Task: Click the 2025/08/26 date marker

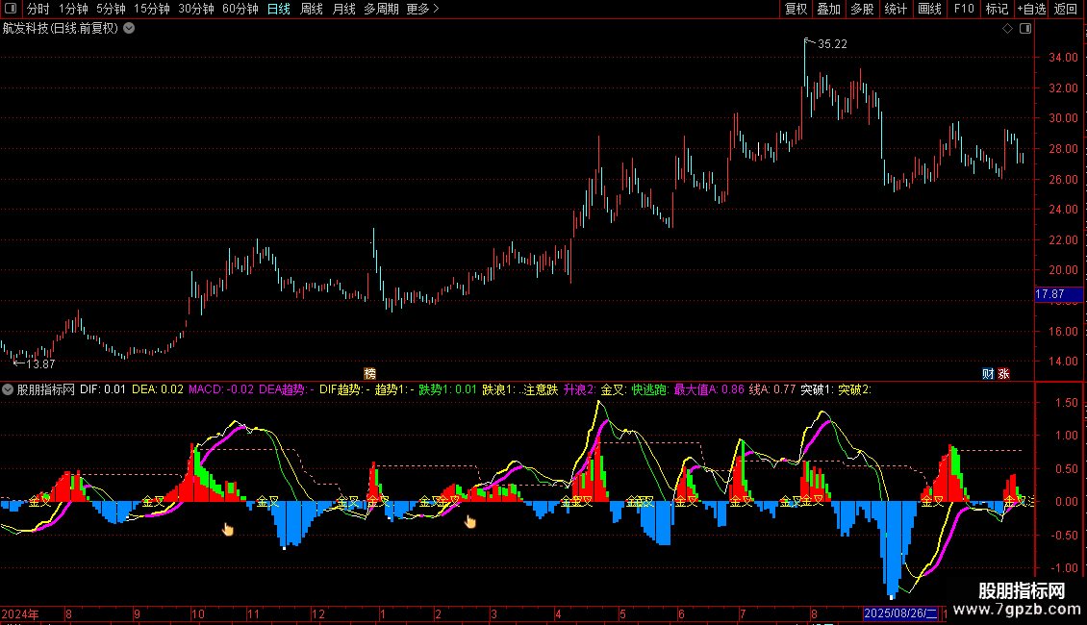Action: coord(900,613)
